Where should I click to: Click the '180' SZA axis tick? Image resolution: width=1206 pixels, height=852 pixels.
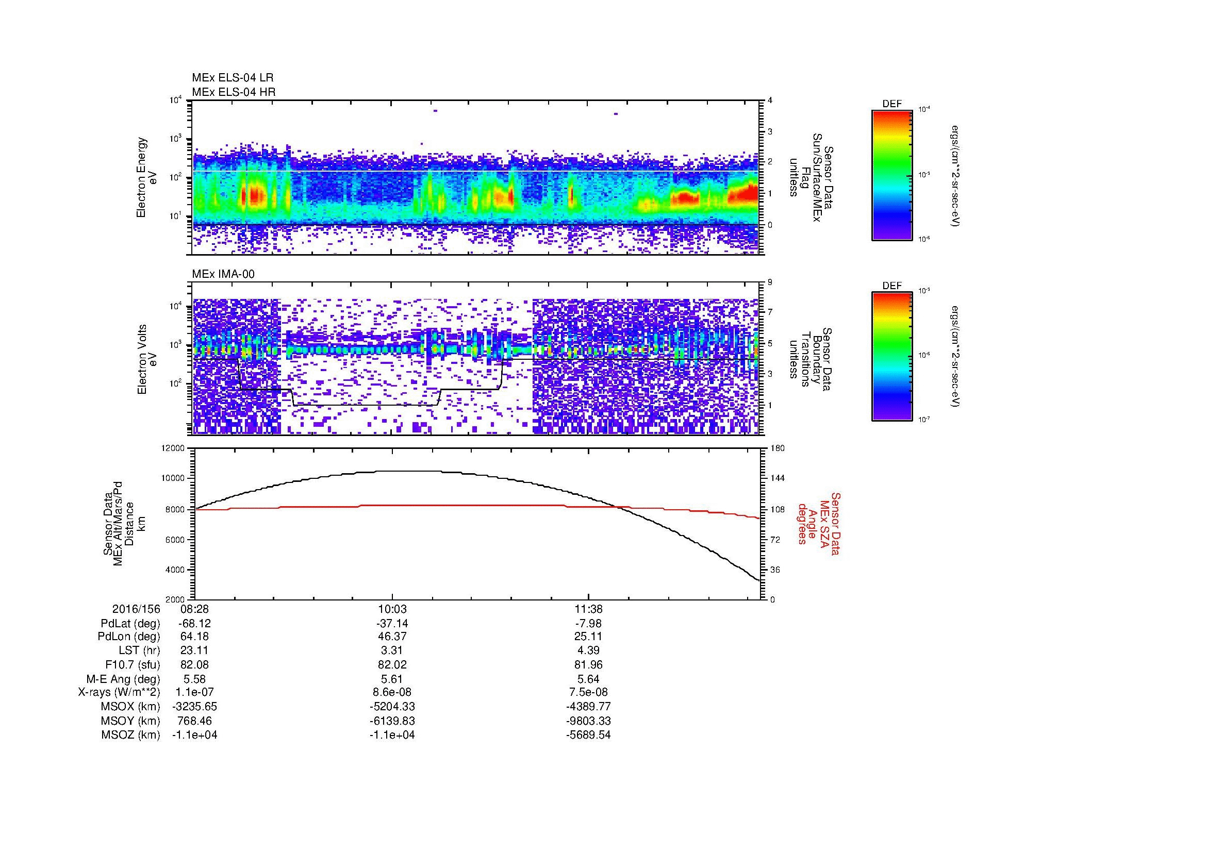tap(778, 448)
